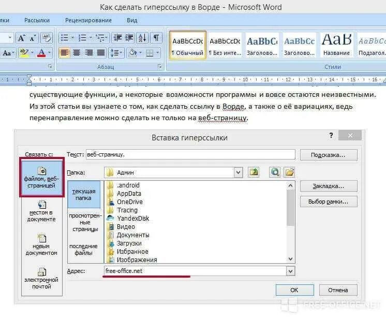
Task: Open font color dropdown arrow
Action: 50,52
